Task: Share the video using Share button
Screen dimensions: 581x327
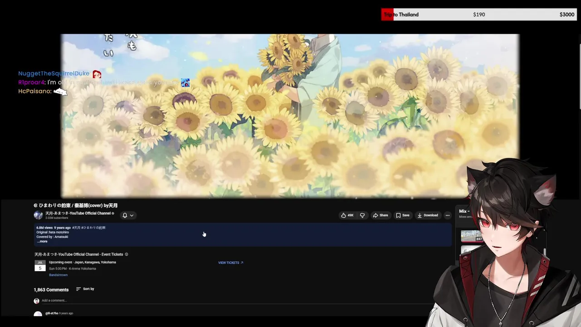Action: 380,215
